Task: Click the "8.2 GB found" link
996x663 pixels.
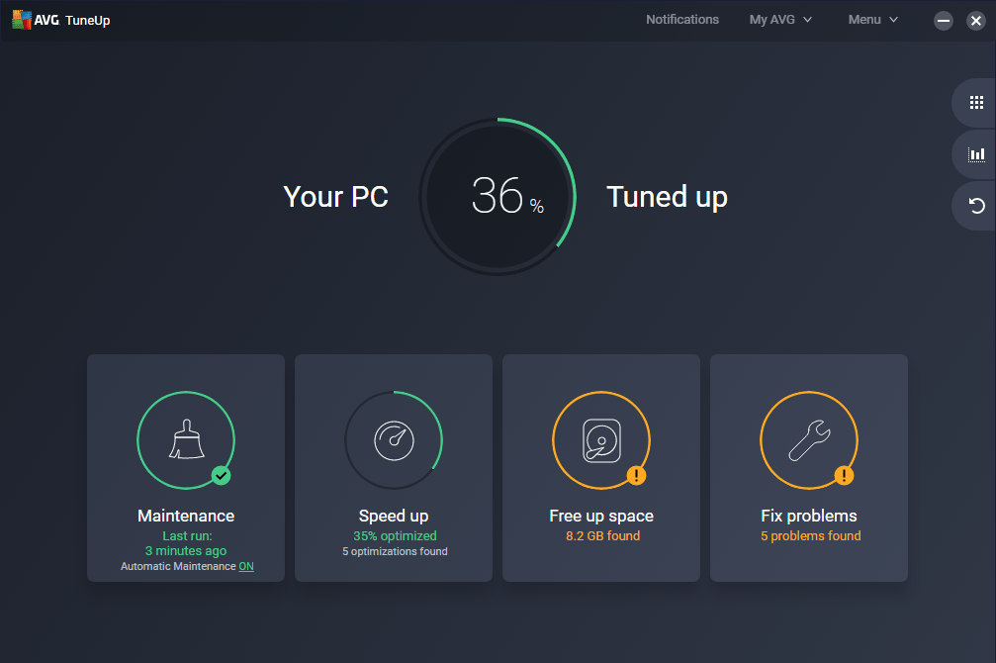Action: coord(600,535)
